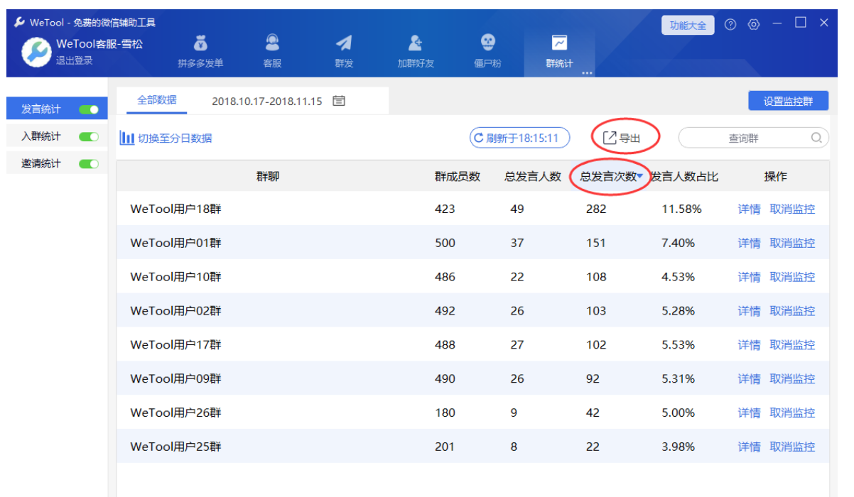Screen dimensions: 854x497
Task: Select 入群统计 in the sidebar
Action: pos(40,136)
